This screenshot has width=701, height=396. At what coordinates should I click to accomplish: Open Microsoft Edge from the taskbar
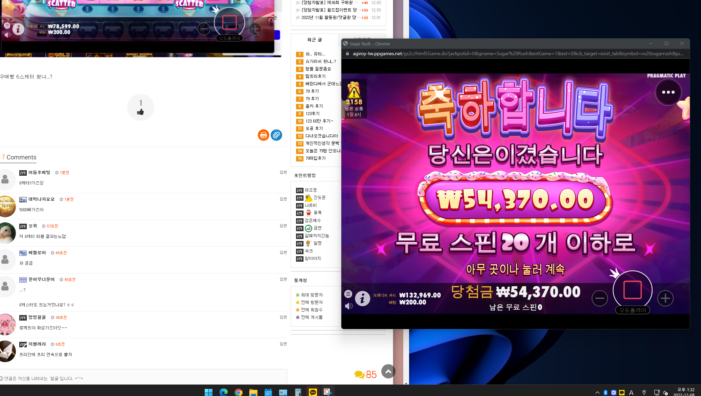pos(224,392)
